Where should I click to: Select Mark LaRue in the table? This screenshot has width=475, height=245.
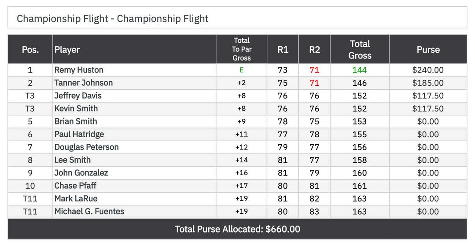pyautogui.click(x=76, y=198)
